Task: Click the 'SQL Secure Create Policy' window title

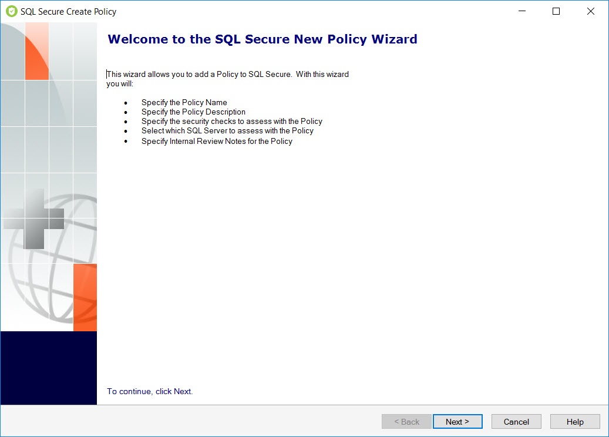Action: pyautogui.click(x=68, y=12)
